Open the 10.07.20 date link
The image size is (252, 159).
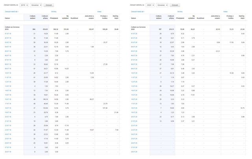[134, 73]
